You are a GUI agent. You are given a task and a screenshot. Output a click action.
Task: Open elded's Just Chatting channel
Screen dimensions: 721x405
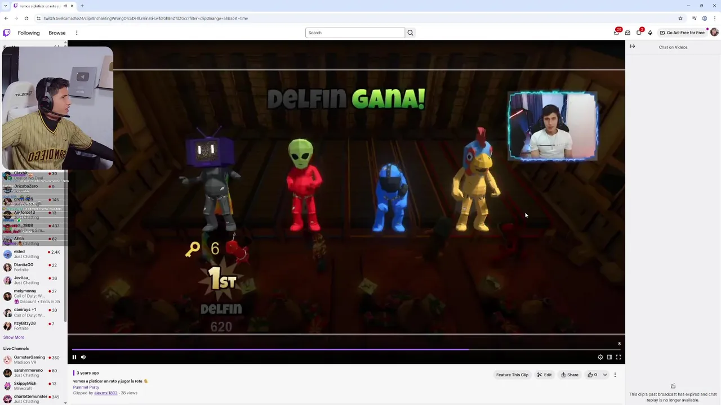pos(33,254)
